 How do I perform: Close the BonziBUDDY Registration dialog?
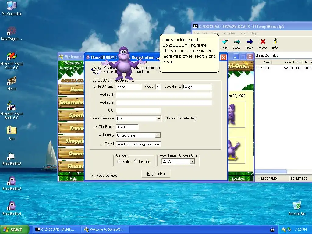pos(223,57)
